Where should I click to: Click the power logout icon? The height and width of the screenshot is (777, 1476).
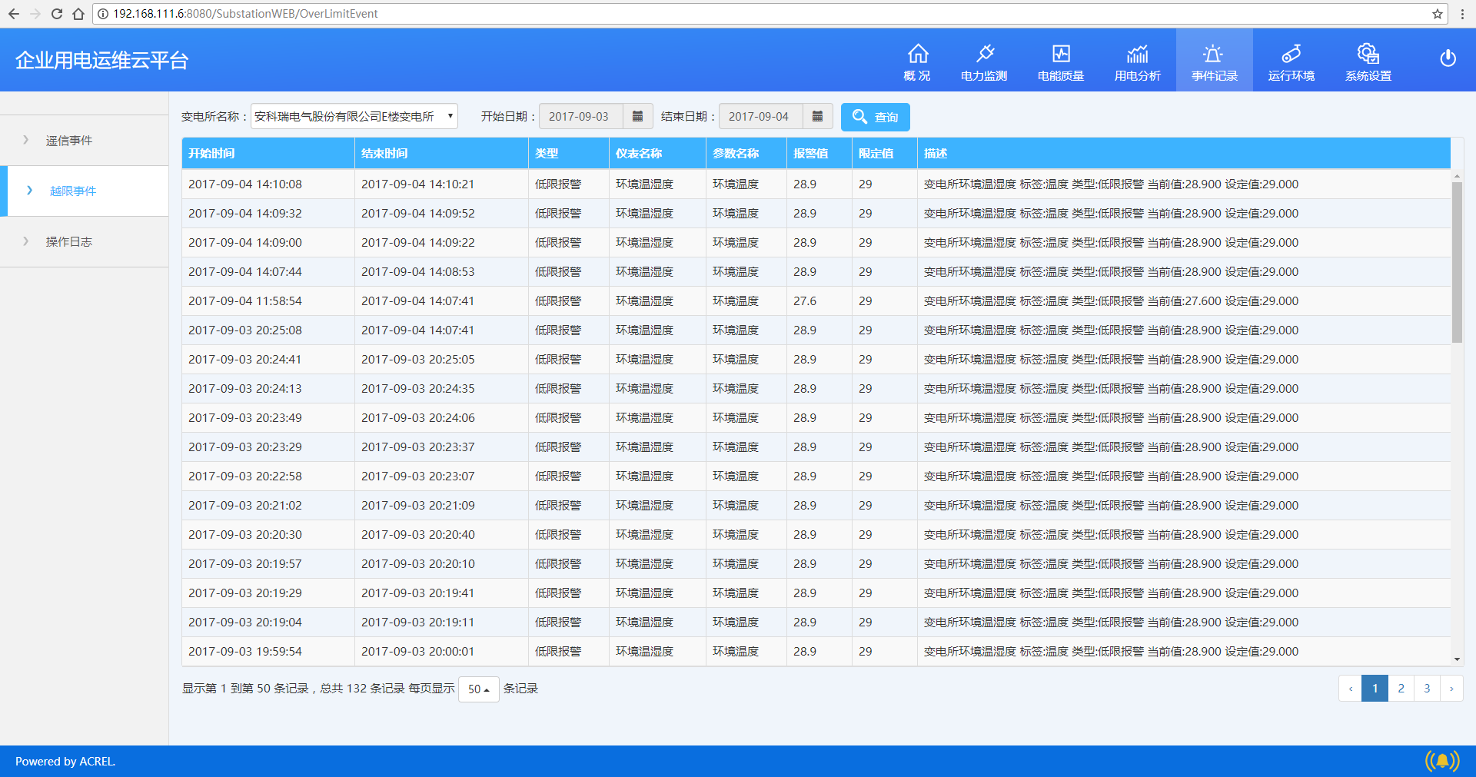pos(1448,58)
